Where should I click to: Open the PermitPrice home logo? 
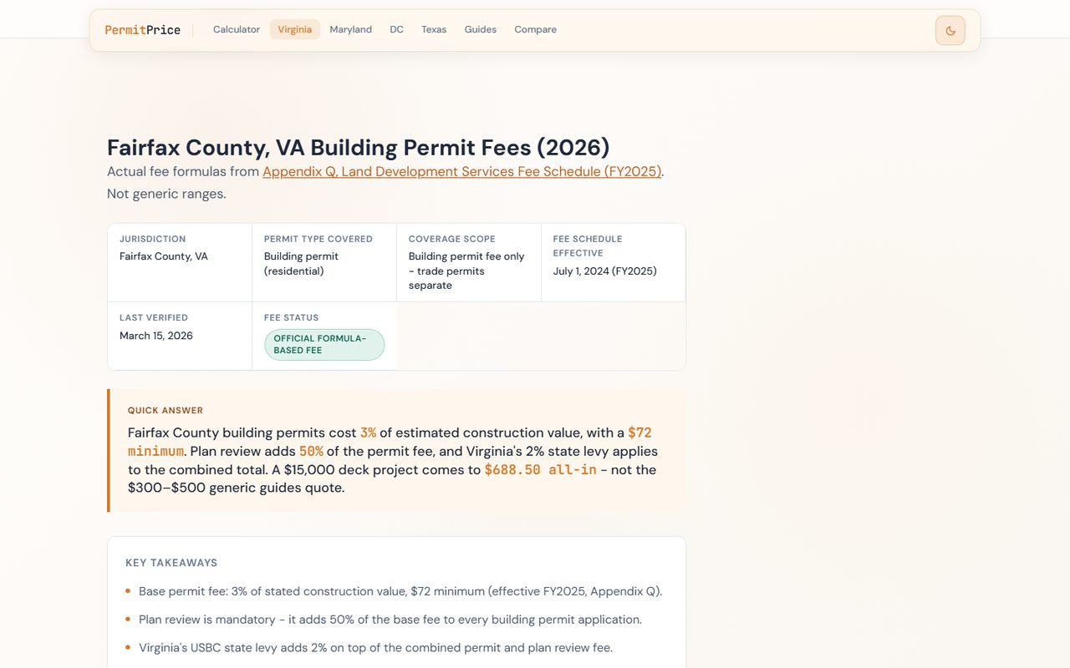(142, 30)
